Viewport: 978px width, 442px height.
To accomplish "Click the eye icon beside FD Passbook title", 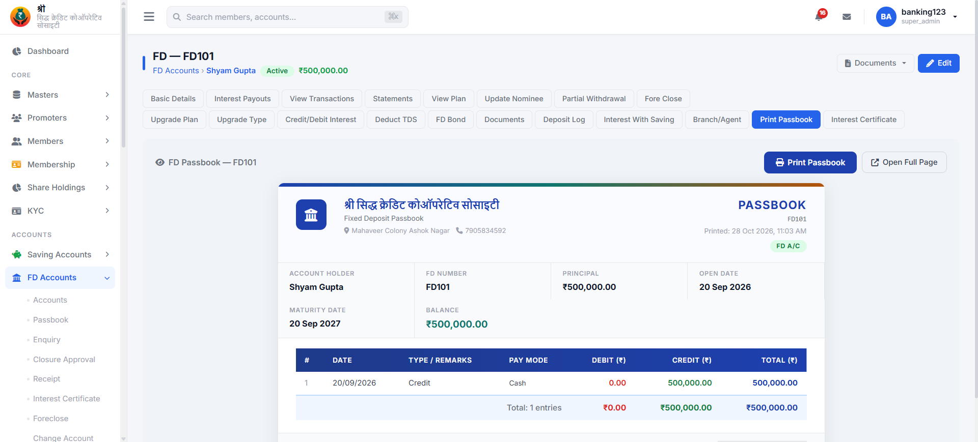I will (x=160, y=162).
